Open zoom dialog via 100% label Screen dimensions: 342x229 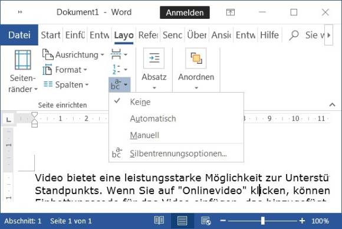pyautogui.click(x=320, y=221)
